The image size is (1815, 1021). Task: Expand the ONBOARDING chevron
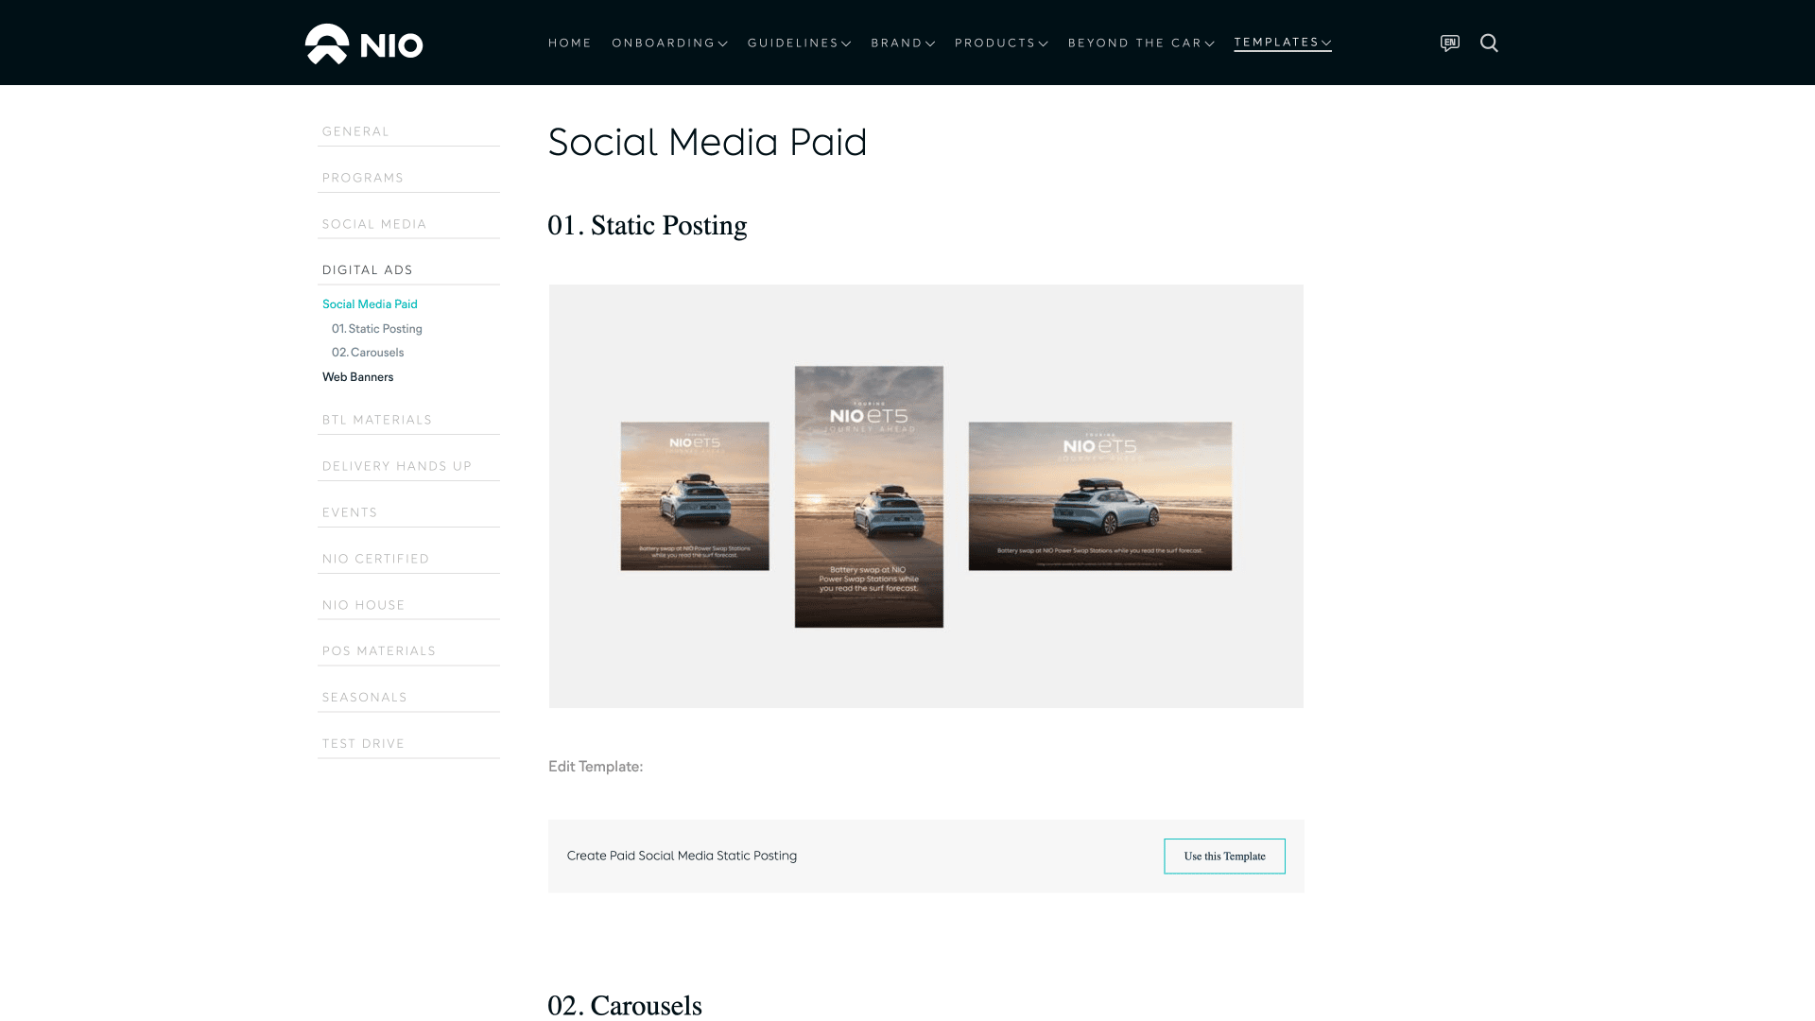[722, 43]
